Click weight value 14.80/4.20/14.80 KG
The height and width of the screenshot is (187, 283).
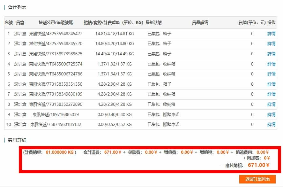tap(115, 43)
